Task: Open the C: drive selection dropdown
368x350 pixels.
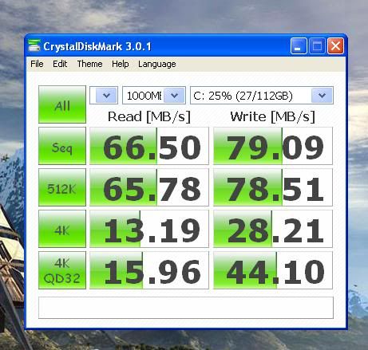Action: [x=322, y=95]
